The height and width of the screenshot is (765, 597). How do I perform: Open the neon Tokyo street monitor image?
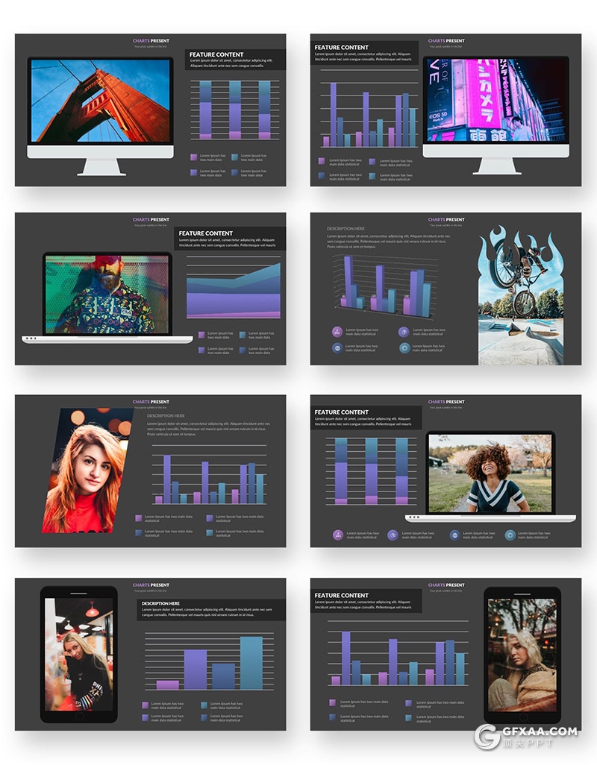pos(496,101)
